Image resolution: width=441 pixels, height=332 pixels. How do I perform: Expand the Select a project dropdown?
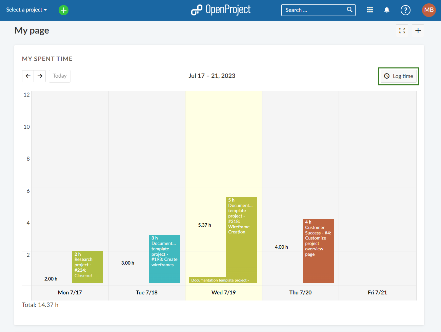tap(26, 10)
